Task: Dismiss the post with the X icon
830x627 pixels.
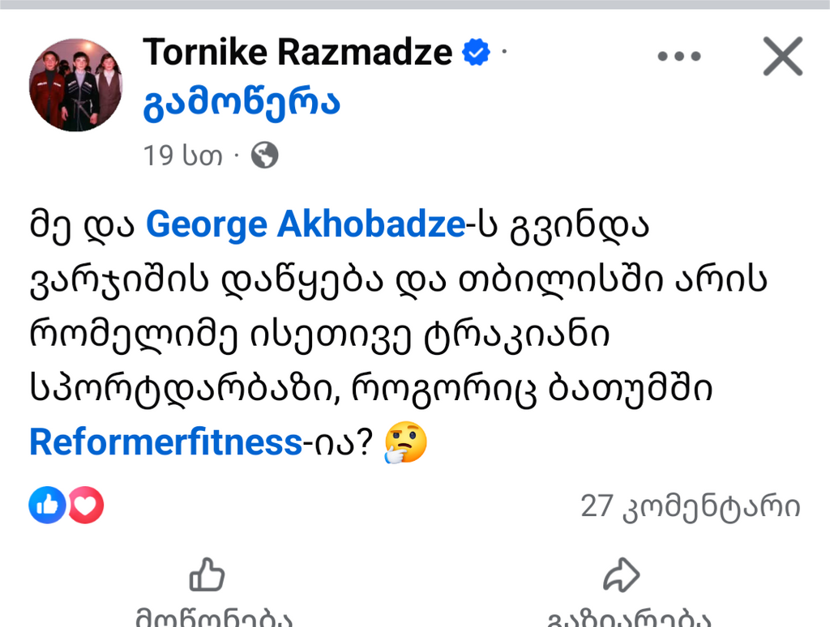Action: click(x=783, y=57)
